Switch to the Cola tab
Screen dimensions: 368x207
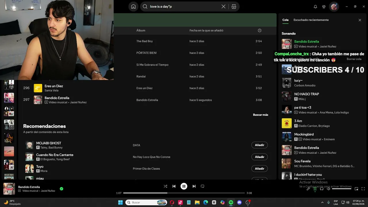[285, 20]
